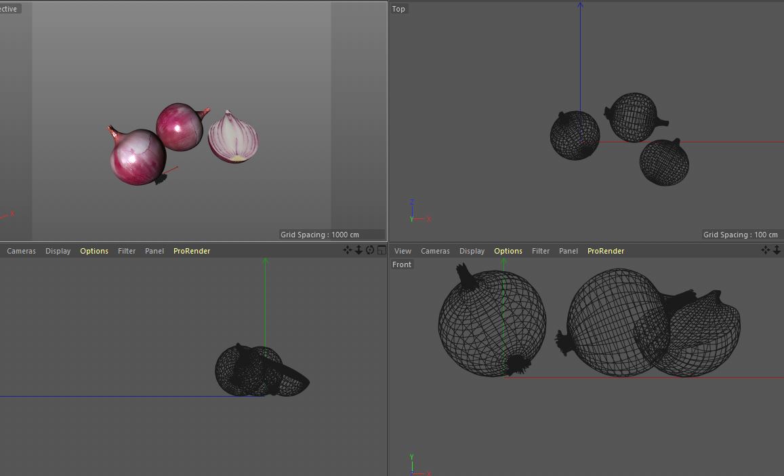Toggle maximize for the bottom-left viewport
Image resolution: width=784 pixels, height=476 pixels.
tap(381, 250)
